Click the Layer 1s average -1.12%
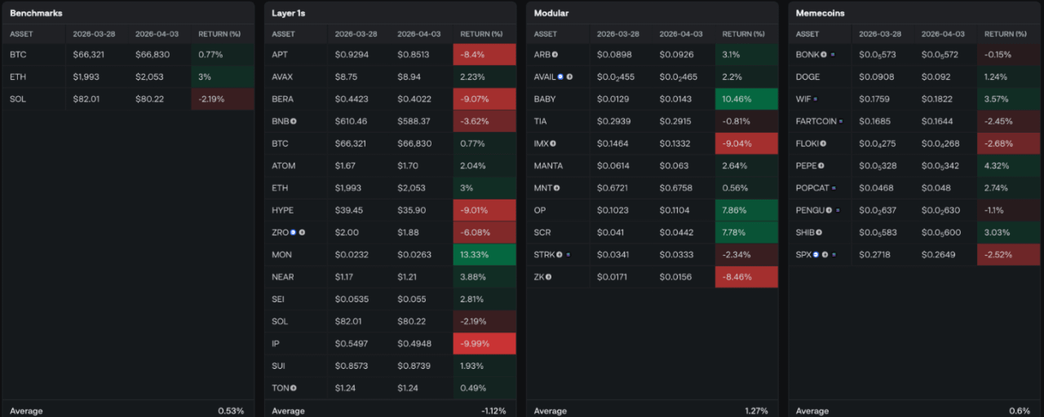This screenshot has height=417, width=1044. coord(493,410)
